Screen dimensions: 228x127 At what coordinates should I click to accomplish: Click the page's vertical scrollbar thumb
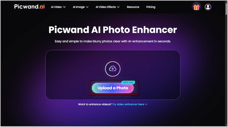[x=226, y=9]
